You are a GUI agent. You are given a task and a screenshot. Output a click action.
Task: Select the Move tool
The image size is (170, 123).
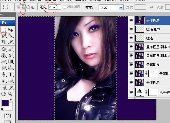[x=11, y=30]
